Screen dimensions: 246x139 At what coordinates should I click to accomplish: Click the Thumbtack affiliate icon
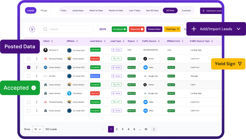click(69, 93)
